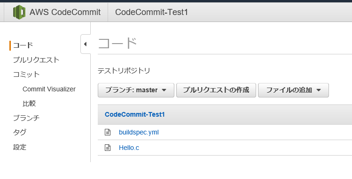Click the CodeCommit-Test1 breadcrumb link in file table

(x=135, y=114)
